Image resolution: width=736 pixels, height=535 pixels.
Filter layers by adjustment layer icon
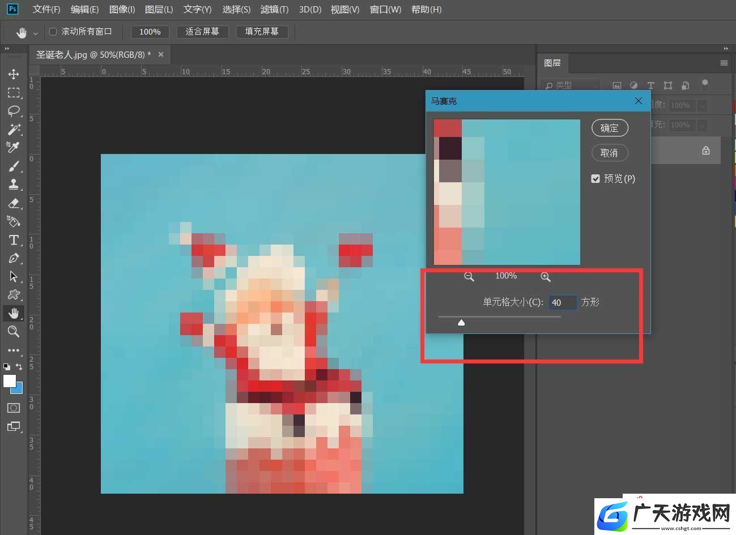[633, 85]
